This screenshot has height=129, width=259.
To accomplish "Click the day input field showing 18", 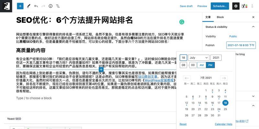I will [x=184, y=58].
